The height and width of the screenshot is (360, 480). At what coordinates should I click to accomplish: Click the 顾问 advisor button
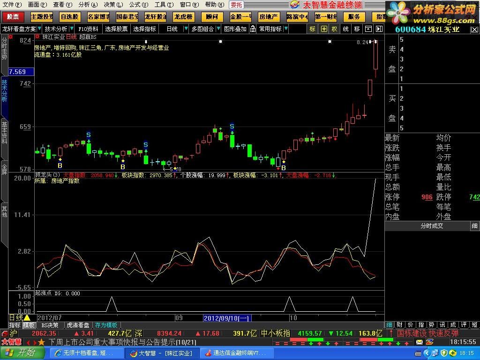[212, 16]
